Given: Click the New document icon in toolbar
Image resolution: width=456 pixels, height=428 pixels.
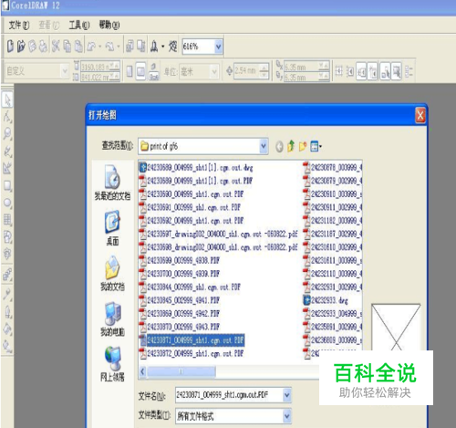Looking at the screenshot, I should coord(10,47).
